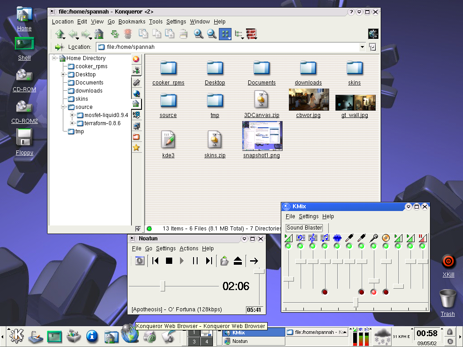Click the arrow loop-style icon in Noatun
Screen dimensions: 463x347
tap(254, 261)
